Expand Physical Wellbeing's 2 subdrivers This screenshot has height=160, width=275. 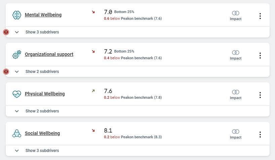point(42,111)
